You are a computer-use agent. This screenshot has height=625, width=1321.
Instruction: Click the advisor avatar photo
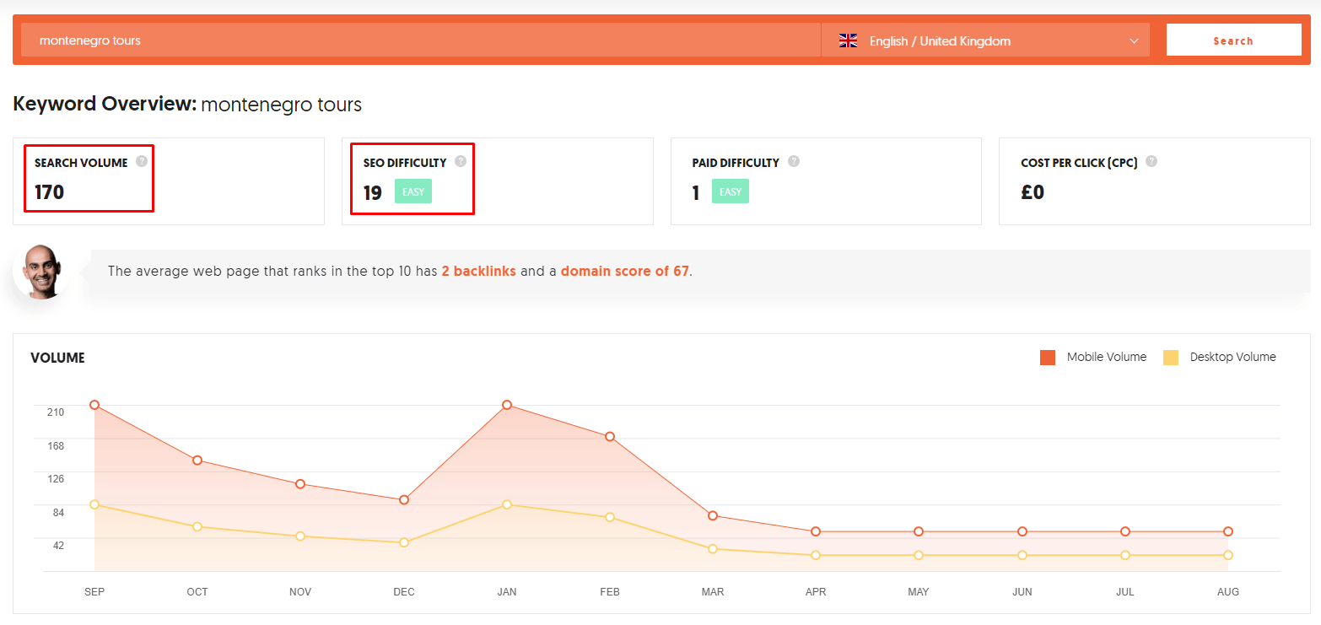40,272
